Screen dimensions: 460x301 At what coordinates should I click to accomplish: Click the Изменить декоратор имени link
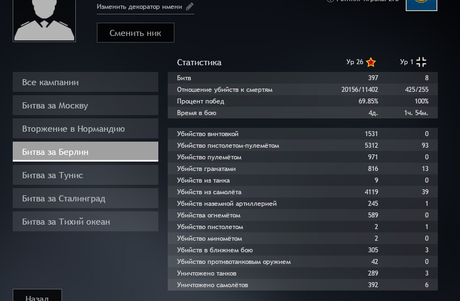click(x=140, y=7)
